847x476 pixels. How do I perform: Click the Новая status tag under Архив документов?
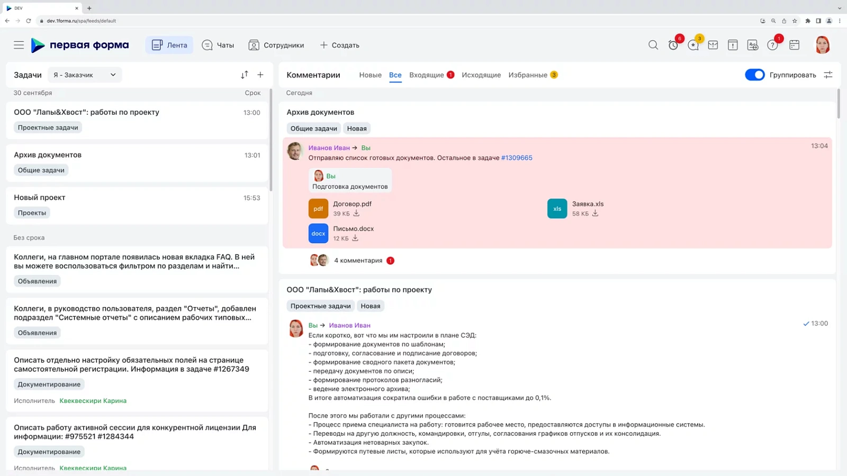(x=357, y=128)
